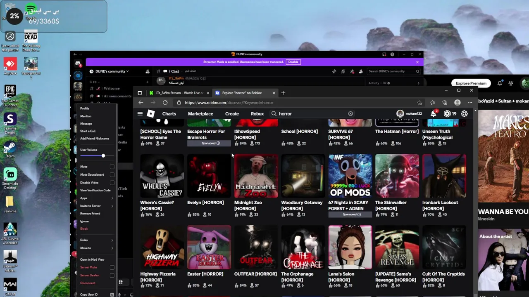
Task: Toggle Server Deafen checkbox
Action: click(x=112, y=275)
